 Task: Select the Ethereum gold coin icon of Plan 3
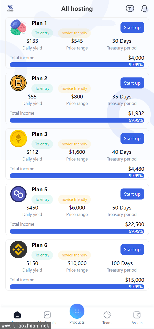18,138
